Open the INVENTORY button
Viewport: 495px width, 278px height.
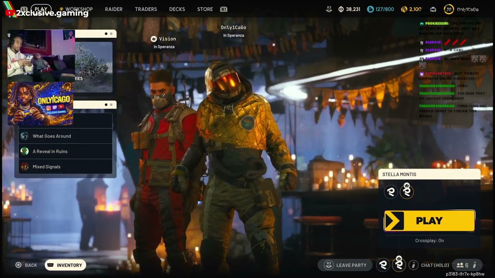coord(65,265)
